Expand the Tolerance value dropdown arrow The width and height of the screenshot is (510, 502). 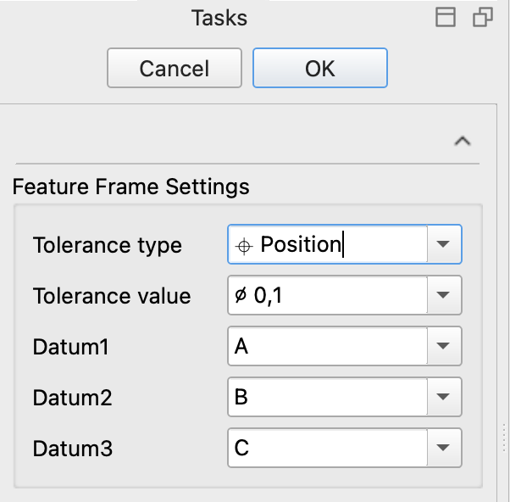point(444,296)
